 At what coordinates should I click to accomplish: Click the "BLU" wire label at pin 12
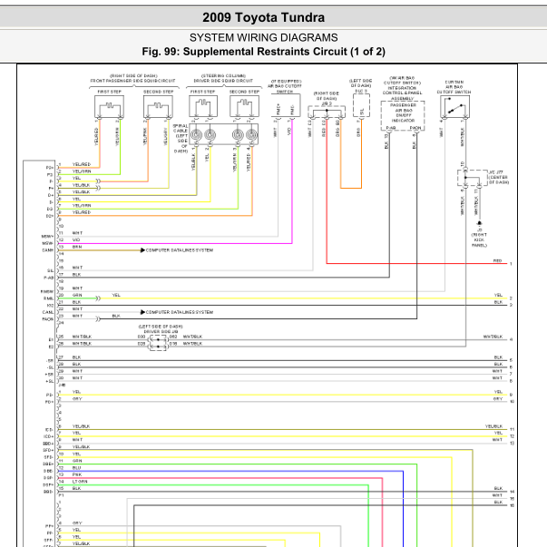point(77,467)
